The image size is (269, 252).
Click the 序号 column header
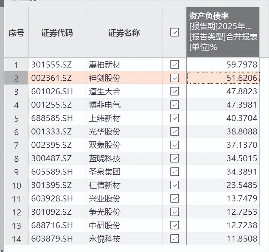tap(16, 33)
